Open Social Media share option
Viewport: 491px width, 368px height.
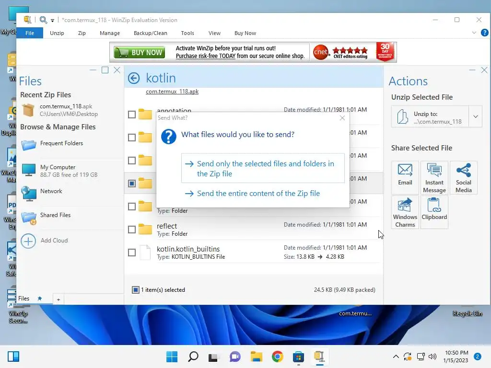pos(464,177)
